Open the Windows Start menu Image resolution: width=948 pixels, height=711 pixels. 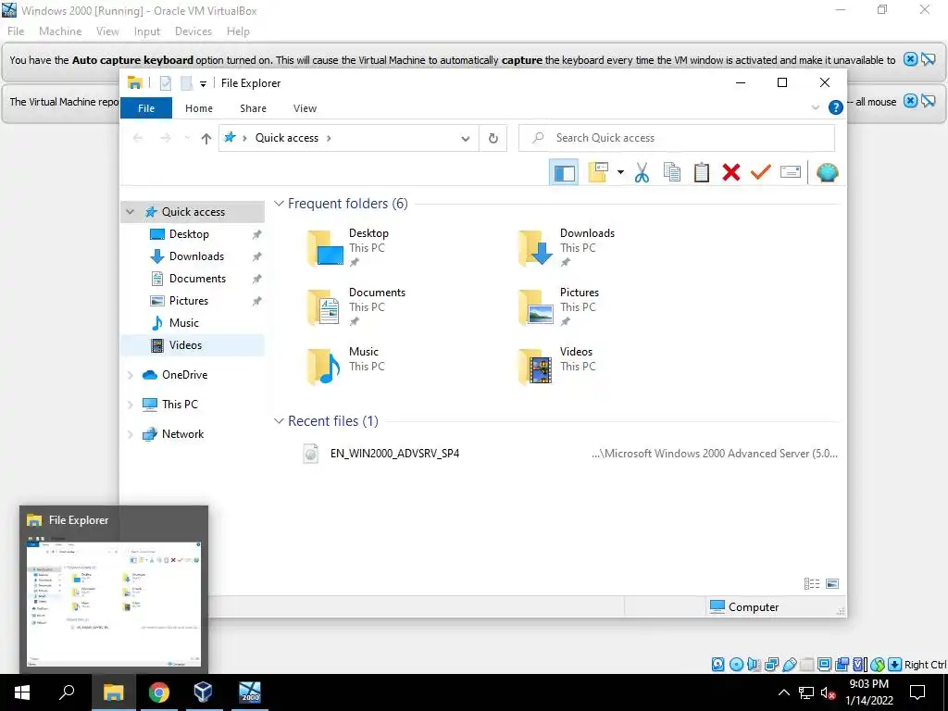pos(22,692)
